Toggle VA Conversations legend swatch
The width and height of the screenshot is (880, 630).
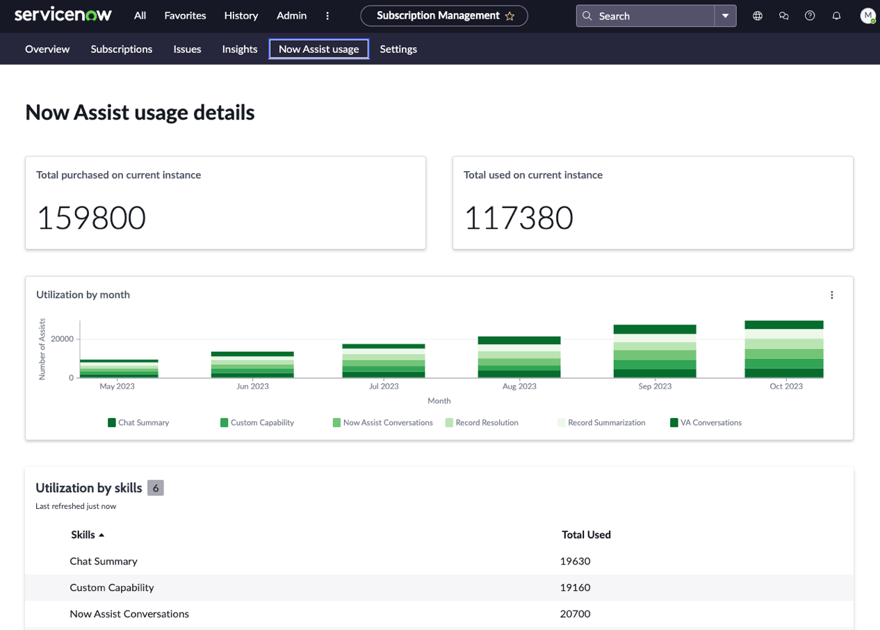[x=674, y=422]
